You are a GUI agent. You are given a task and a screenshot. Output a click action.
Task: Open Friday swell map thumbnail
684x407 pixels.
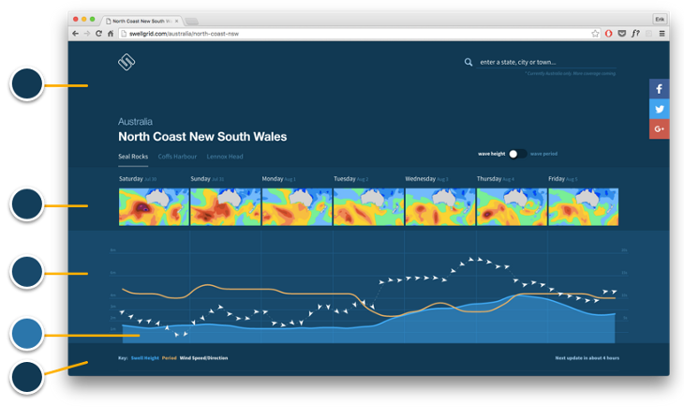[x=582, y=206]
